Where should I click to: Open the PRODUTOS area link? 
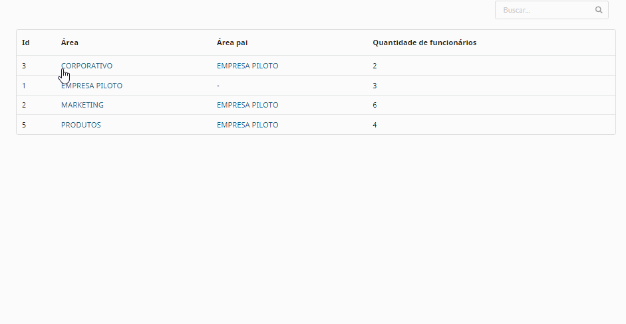(x=81, y=125)
